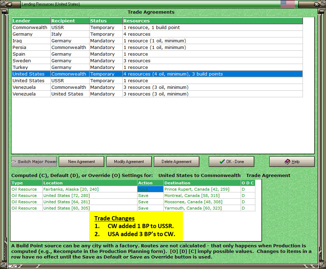326x269 pixels.
Task: Click the Action column header
Action: tap(150, 183)
